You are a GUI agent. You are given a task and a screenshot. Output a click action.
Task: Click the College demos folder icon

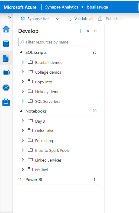30,72
